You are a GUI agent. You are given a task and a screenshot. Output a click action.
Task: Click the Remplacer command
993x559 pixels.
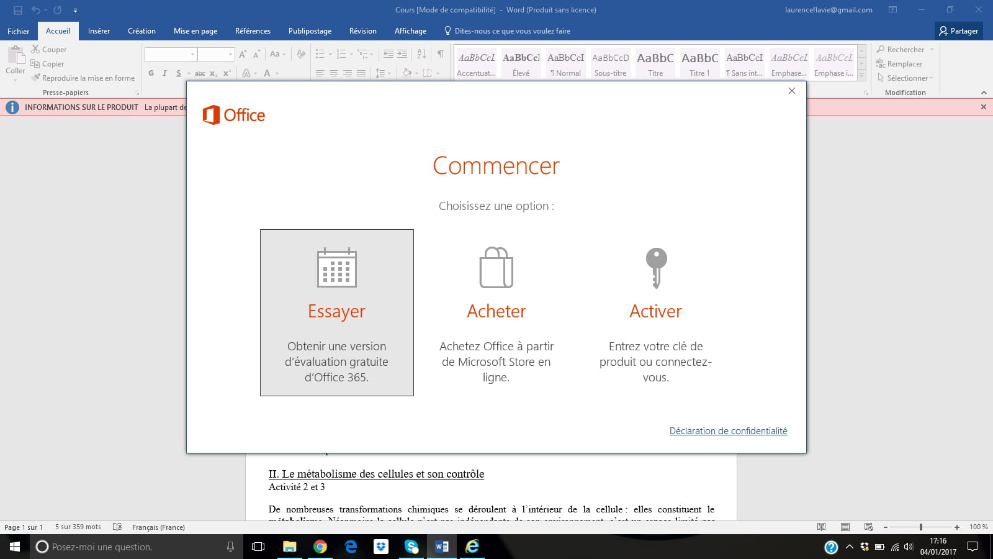(x=899, y=64)
